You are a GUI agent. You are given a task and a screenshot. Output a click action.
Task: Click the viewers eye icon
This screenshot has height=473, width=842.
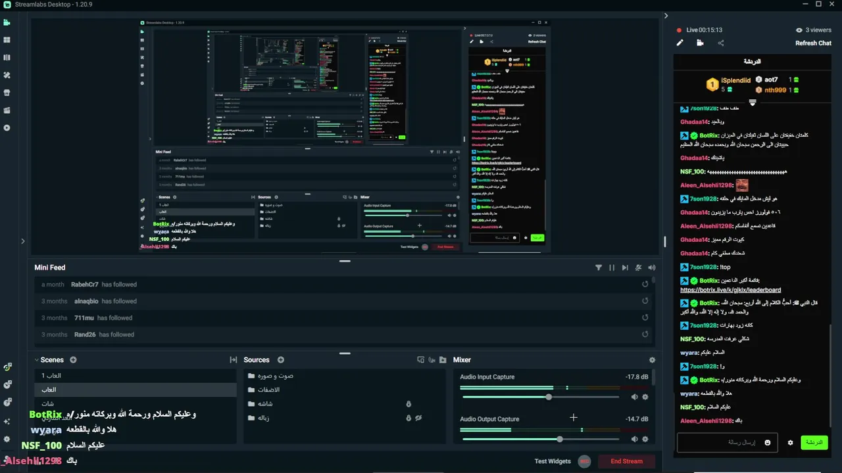[x=799, y=30]
